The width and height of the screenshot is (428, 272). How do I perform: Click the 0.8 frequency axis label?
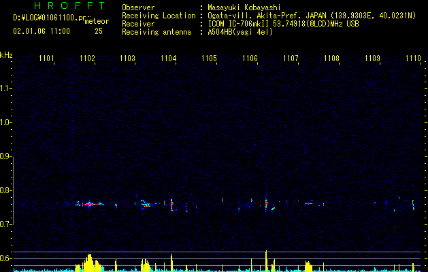coord(5,190)
